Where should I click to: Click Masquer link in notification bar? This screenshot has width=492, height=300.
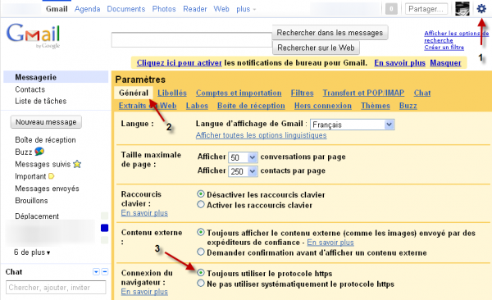445,63
